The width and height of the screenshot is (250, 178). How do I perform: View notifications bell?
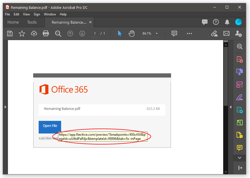tap(227, 22)
